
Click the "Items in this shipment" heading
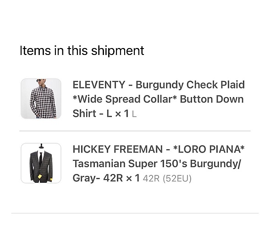[x=82, y=51]
